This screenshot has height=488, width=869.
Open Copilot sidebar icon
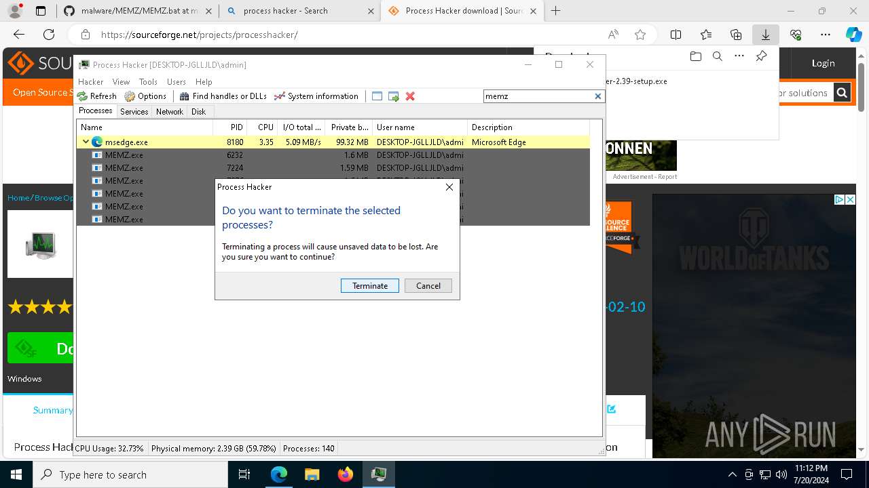[x=853, y=35]
